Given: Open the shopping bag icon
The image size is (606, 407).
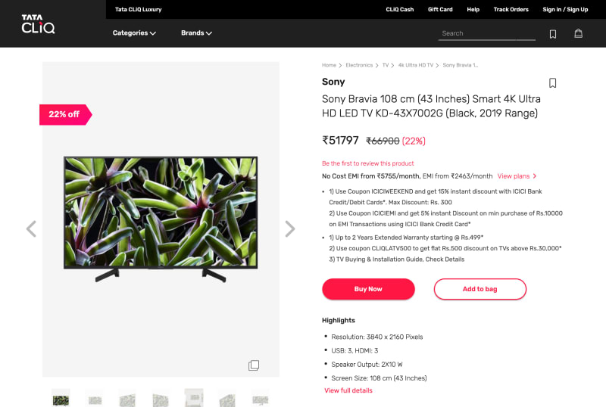Looking at the screenshot, I should point(578,33).
